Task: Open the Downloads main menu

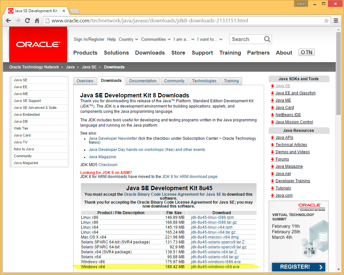Action: (150, 53)
